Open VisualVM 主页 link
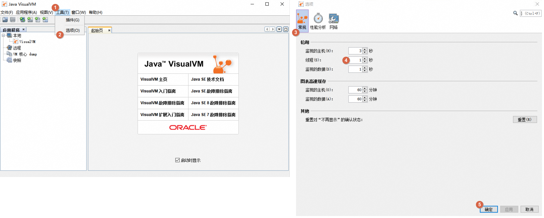The image size is (544, 218). 154,79
